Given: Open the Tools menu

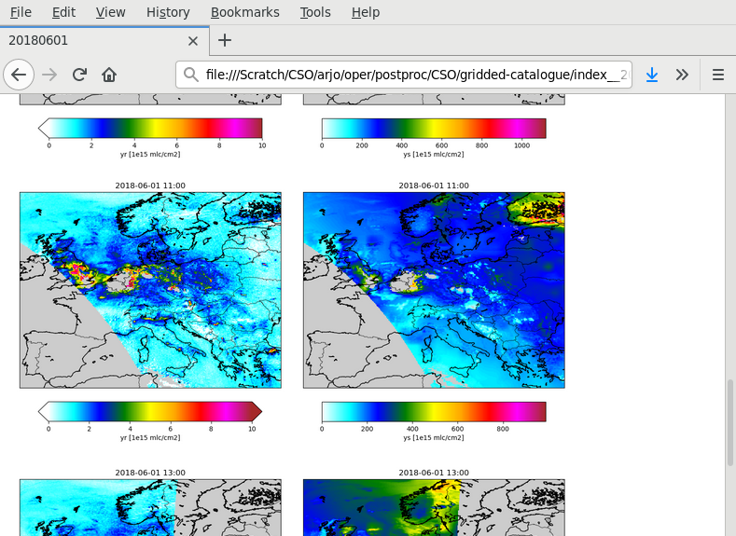Looking at the screenshot, I should click(x=315, y=12).
